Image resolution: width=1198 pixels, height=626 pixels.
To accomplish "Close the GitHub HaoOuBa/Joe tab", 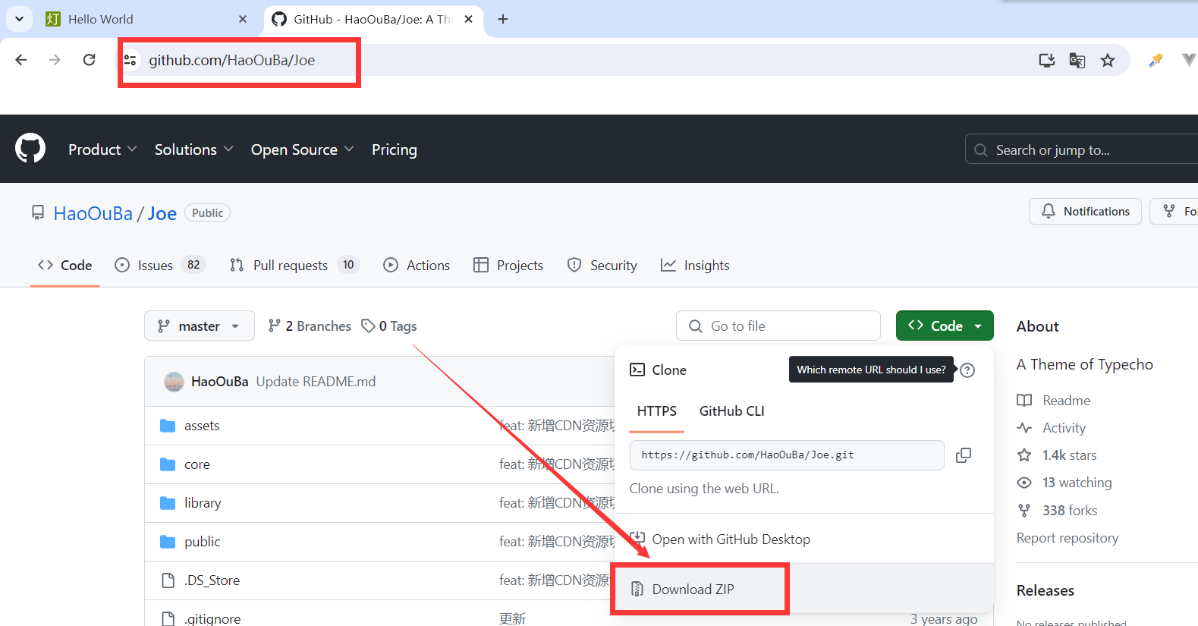I will (469, 19).
